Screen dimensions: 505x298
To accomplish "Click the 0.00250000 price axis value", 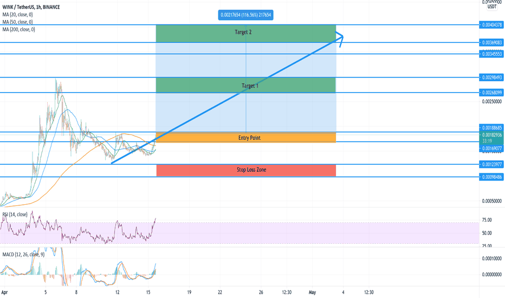I will pyautogui.click(x=492, y=101).
